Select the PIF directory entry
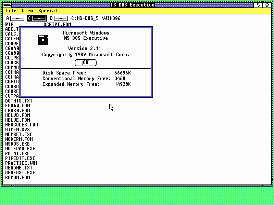This screenshot has width=274, height=205. click(9, 24)
